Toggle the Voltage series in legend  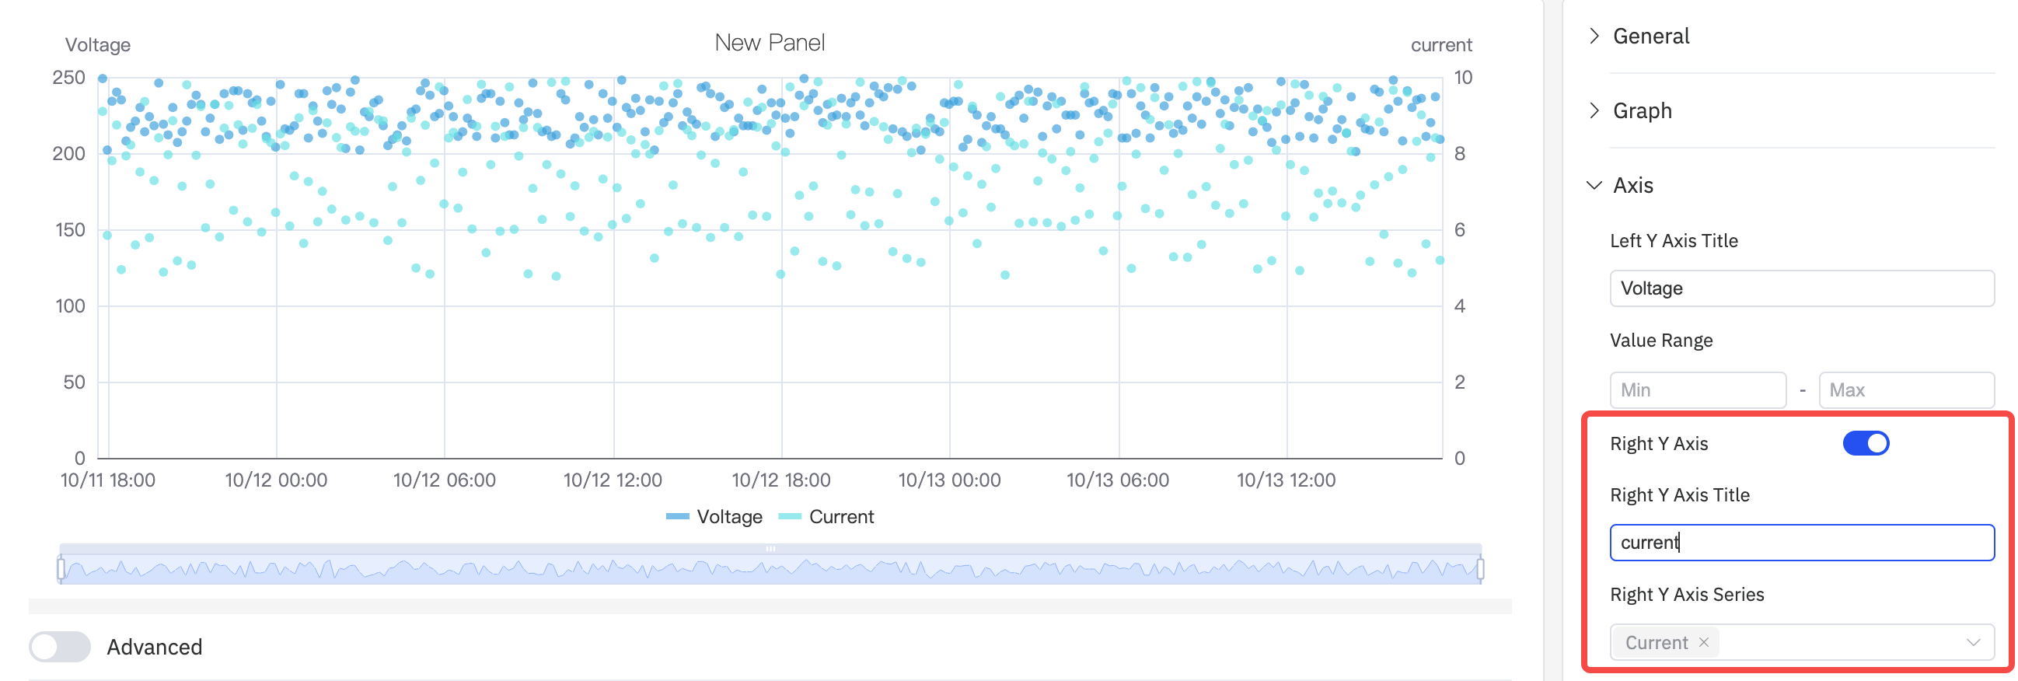(x=728, y=516)
